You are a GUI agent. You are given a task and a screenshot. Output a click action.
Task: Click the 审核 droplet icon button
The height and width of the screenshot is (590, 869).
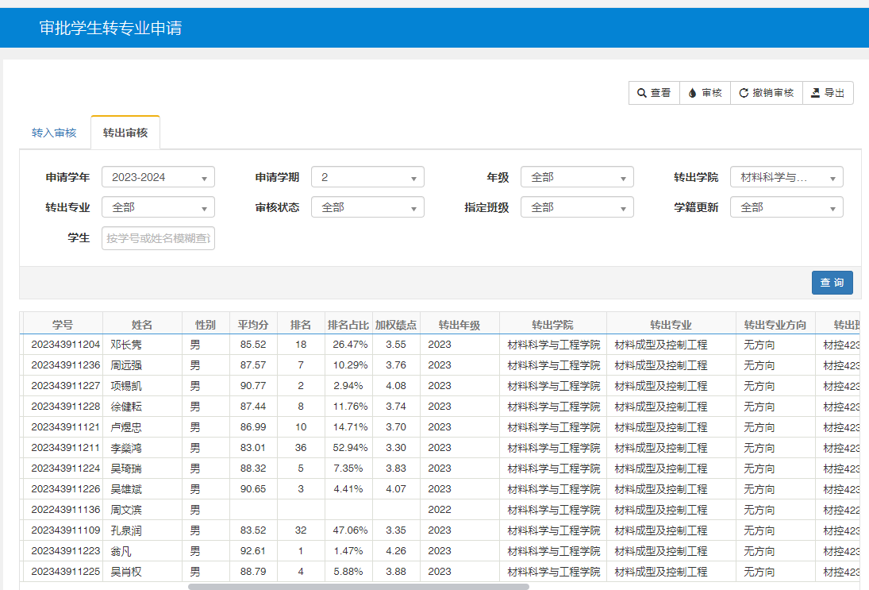[x=705, y=93]
